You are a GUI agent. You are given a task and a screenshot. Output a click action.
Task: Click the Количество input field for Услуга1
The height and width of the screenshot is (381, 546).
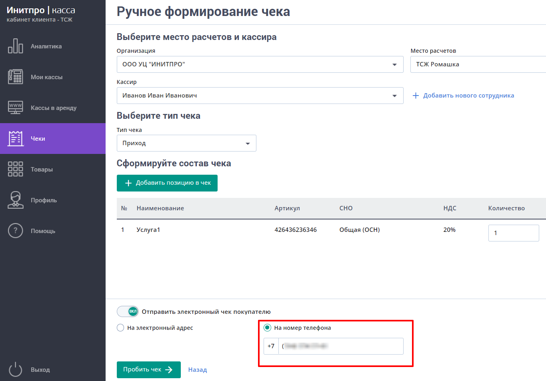(x=514, y=233)
